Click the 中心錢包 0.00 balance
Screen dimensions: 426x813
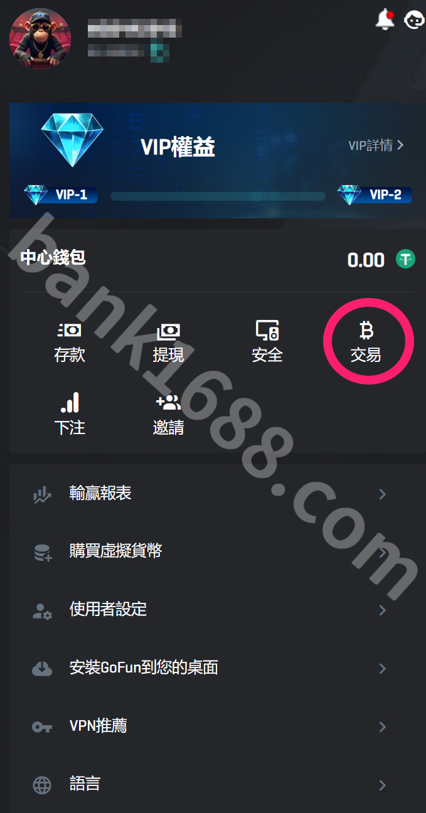(366, 260)
